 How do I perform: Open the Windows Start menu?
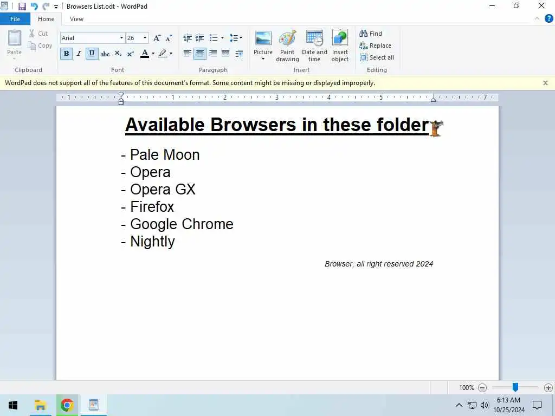click(13, 405)
